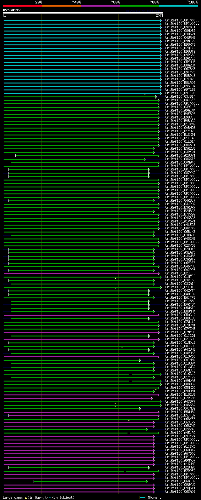Select the UniRef100_B6ITP8 label
This screenshot has width=201, height=500.
180,298
